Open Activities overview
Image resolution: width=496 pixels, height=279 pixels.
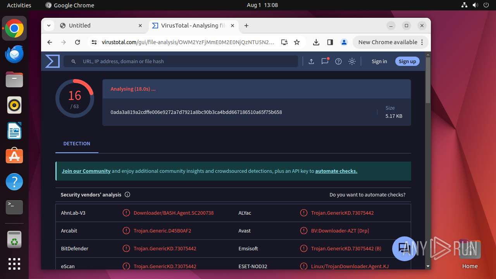pos(19,5)
